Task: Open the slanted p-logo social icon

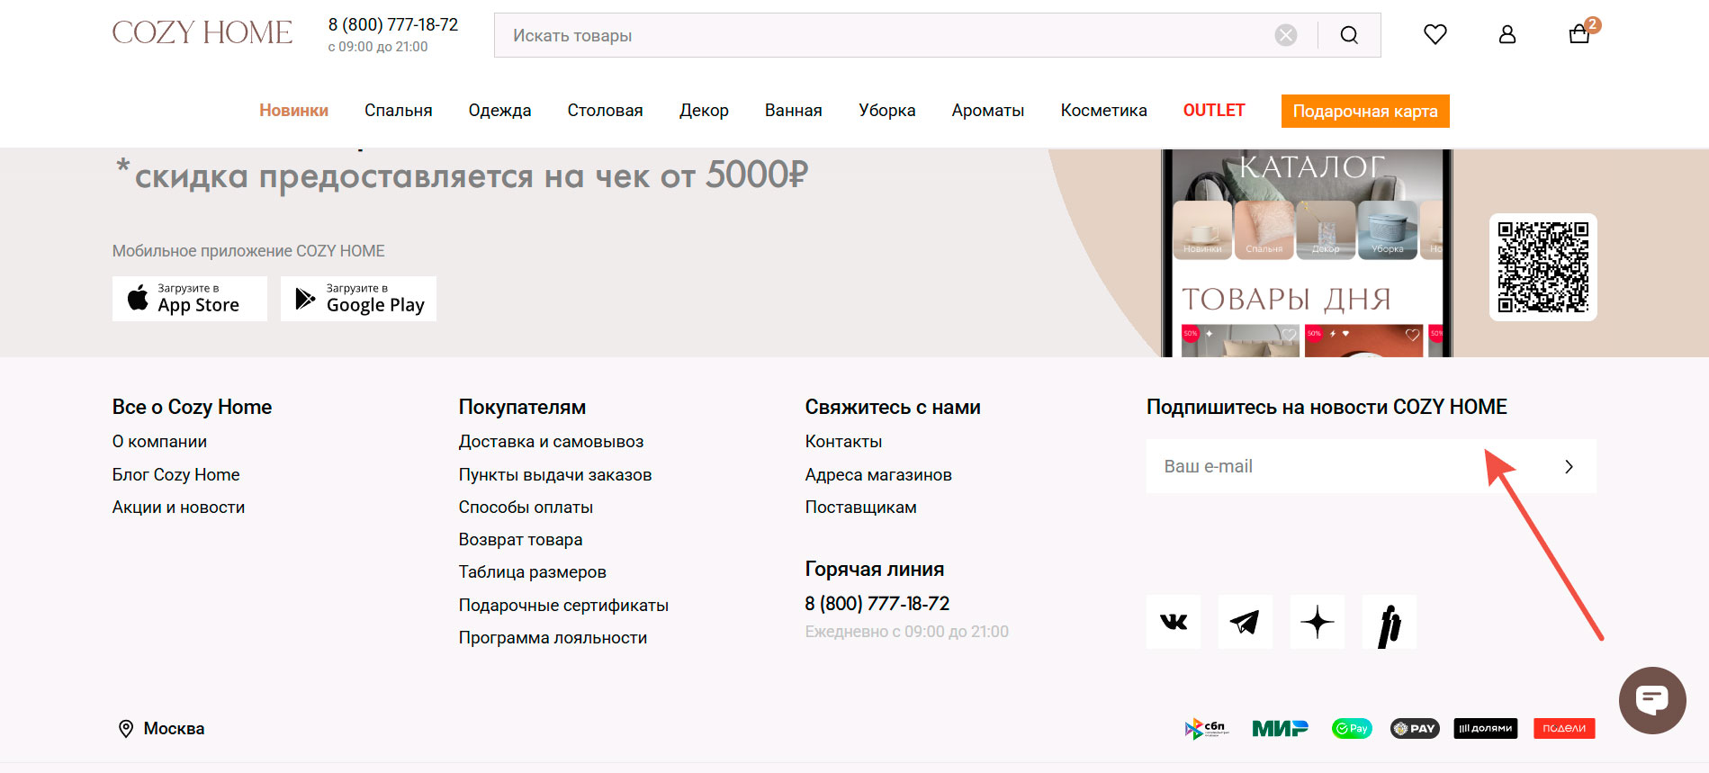Action: pyautogui.click(x=1390, y=622)
